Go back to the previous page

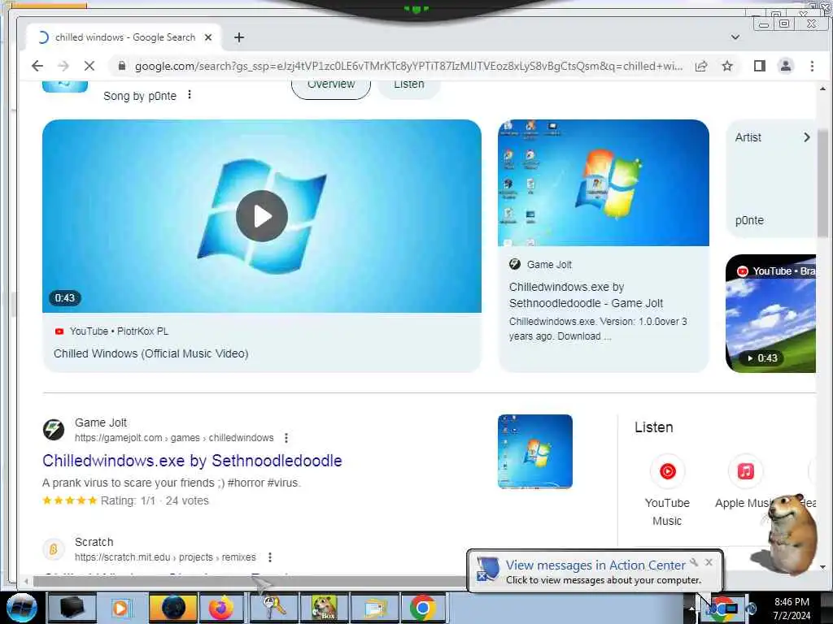pyautogui.click(x=37, y=66)
